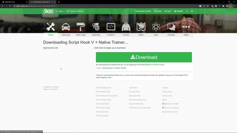Image resolution: width=237 pixels, height=133 pixels.
Task: Select the MISC tab label
Action: pyautogui.click(x=156, y=35)
